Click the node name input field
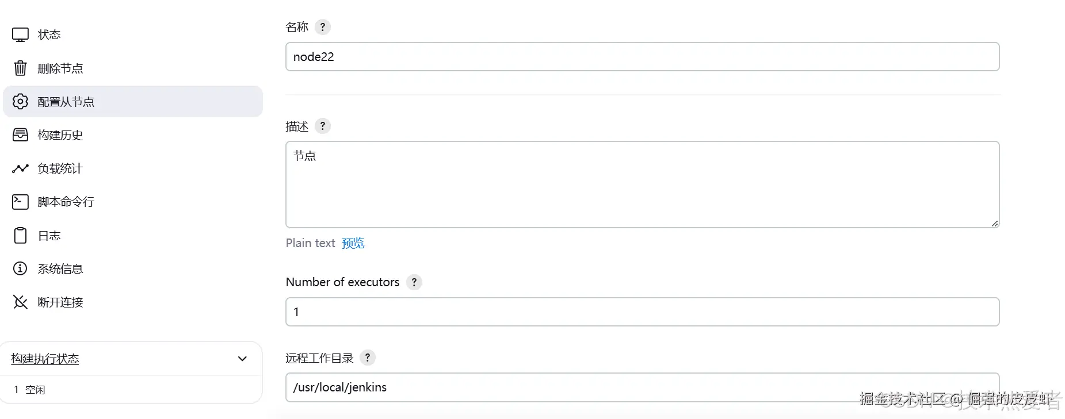Viewport: 1065px width, 419px height. click(642, 57)
